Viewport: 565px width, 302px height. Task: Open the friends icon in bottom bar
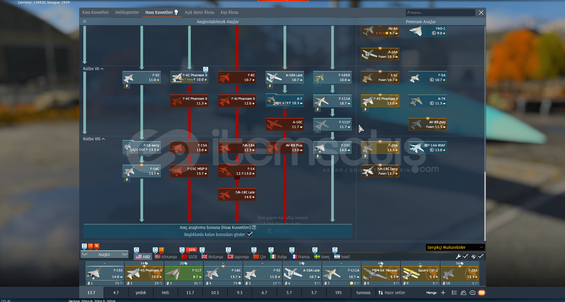[x=463, y=293]
